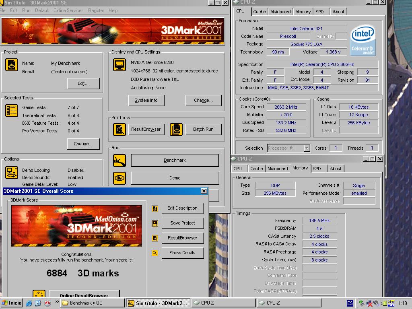Click the Core Speed 2663.2 MHz field
Viewport: 412px width, 309px height.
tap(286, 107)
